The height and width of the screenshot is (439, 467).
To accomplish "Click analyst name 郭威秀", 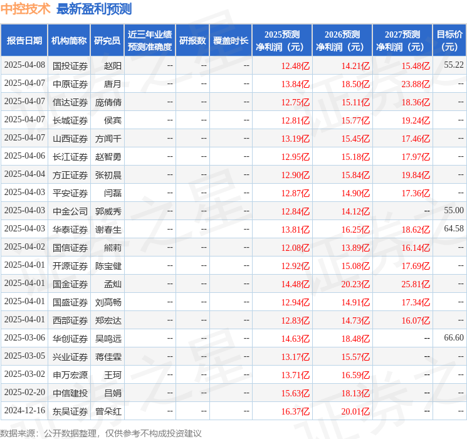I will click(108, 211).
